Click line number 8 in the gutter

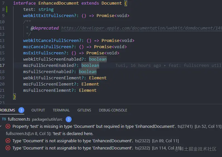(x=3, y=10)
